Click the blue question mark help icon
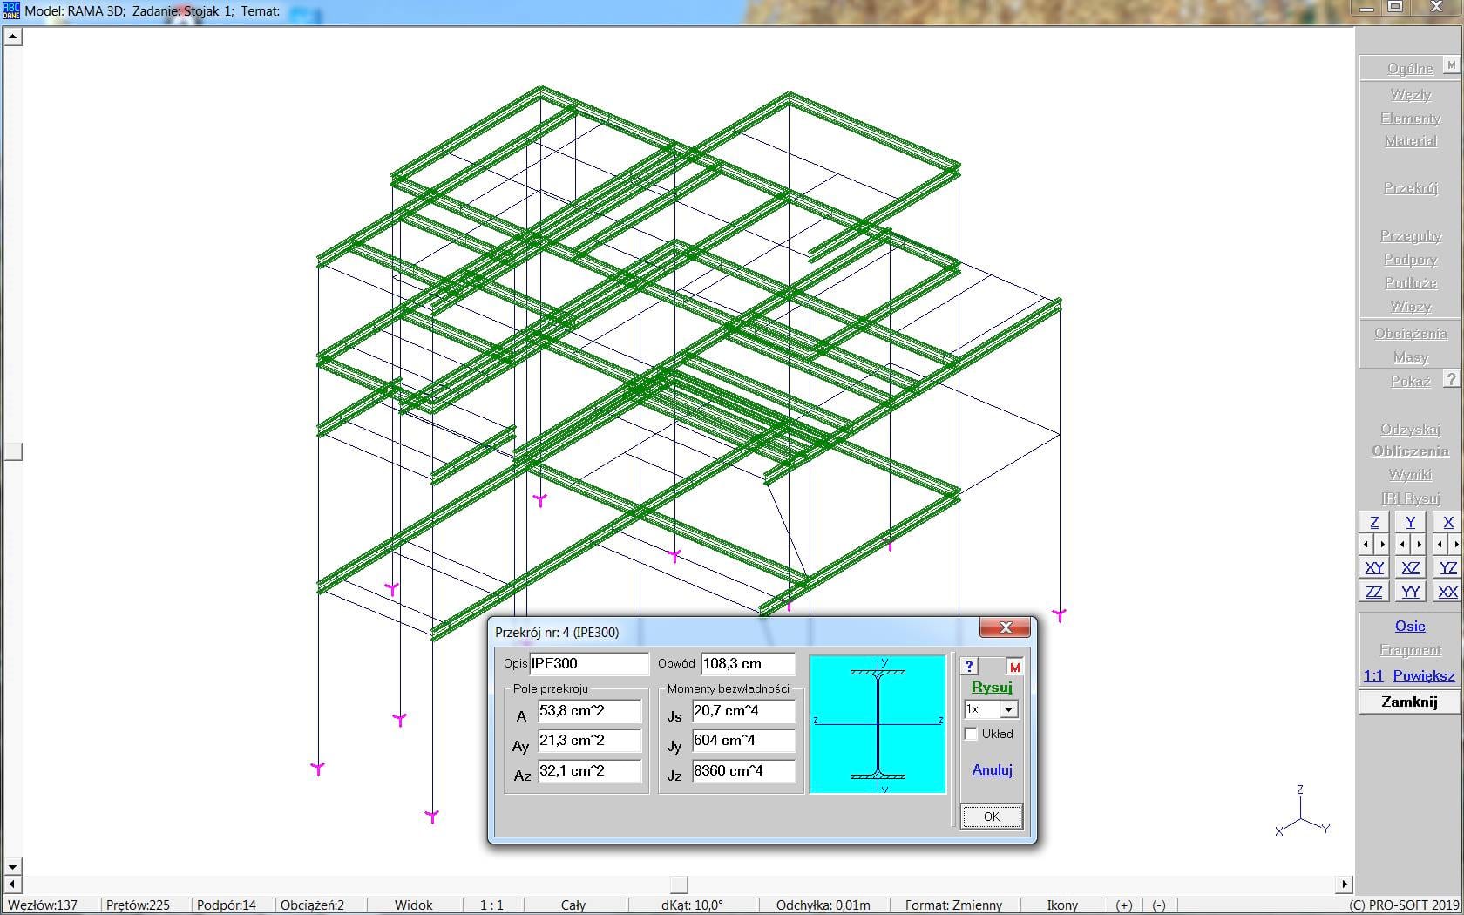Image resolution: width=1464 pixels, height=915 pixels. [x=969, y=667]
